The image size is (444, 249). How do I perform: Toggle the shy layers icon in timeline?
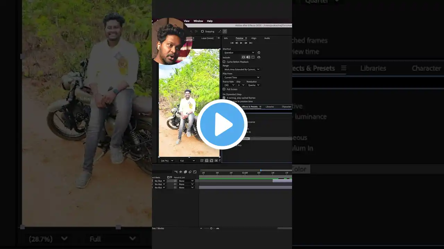(x=181, y=172)
